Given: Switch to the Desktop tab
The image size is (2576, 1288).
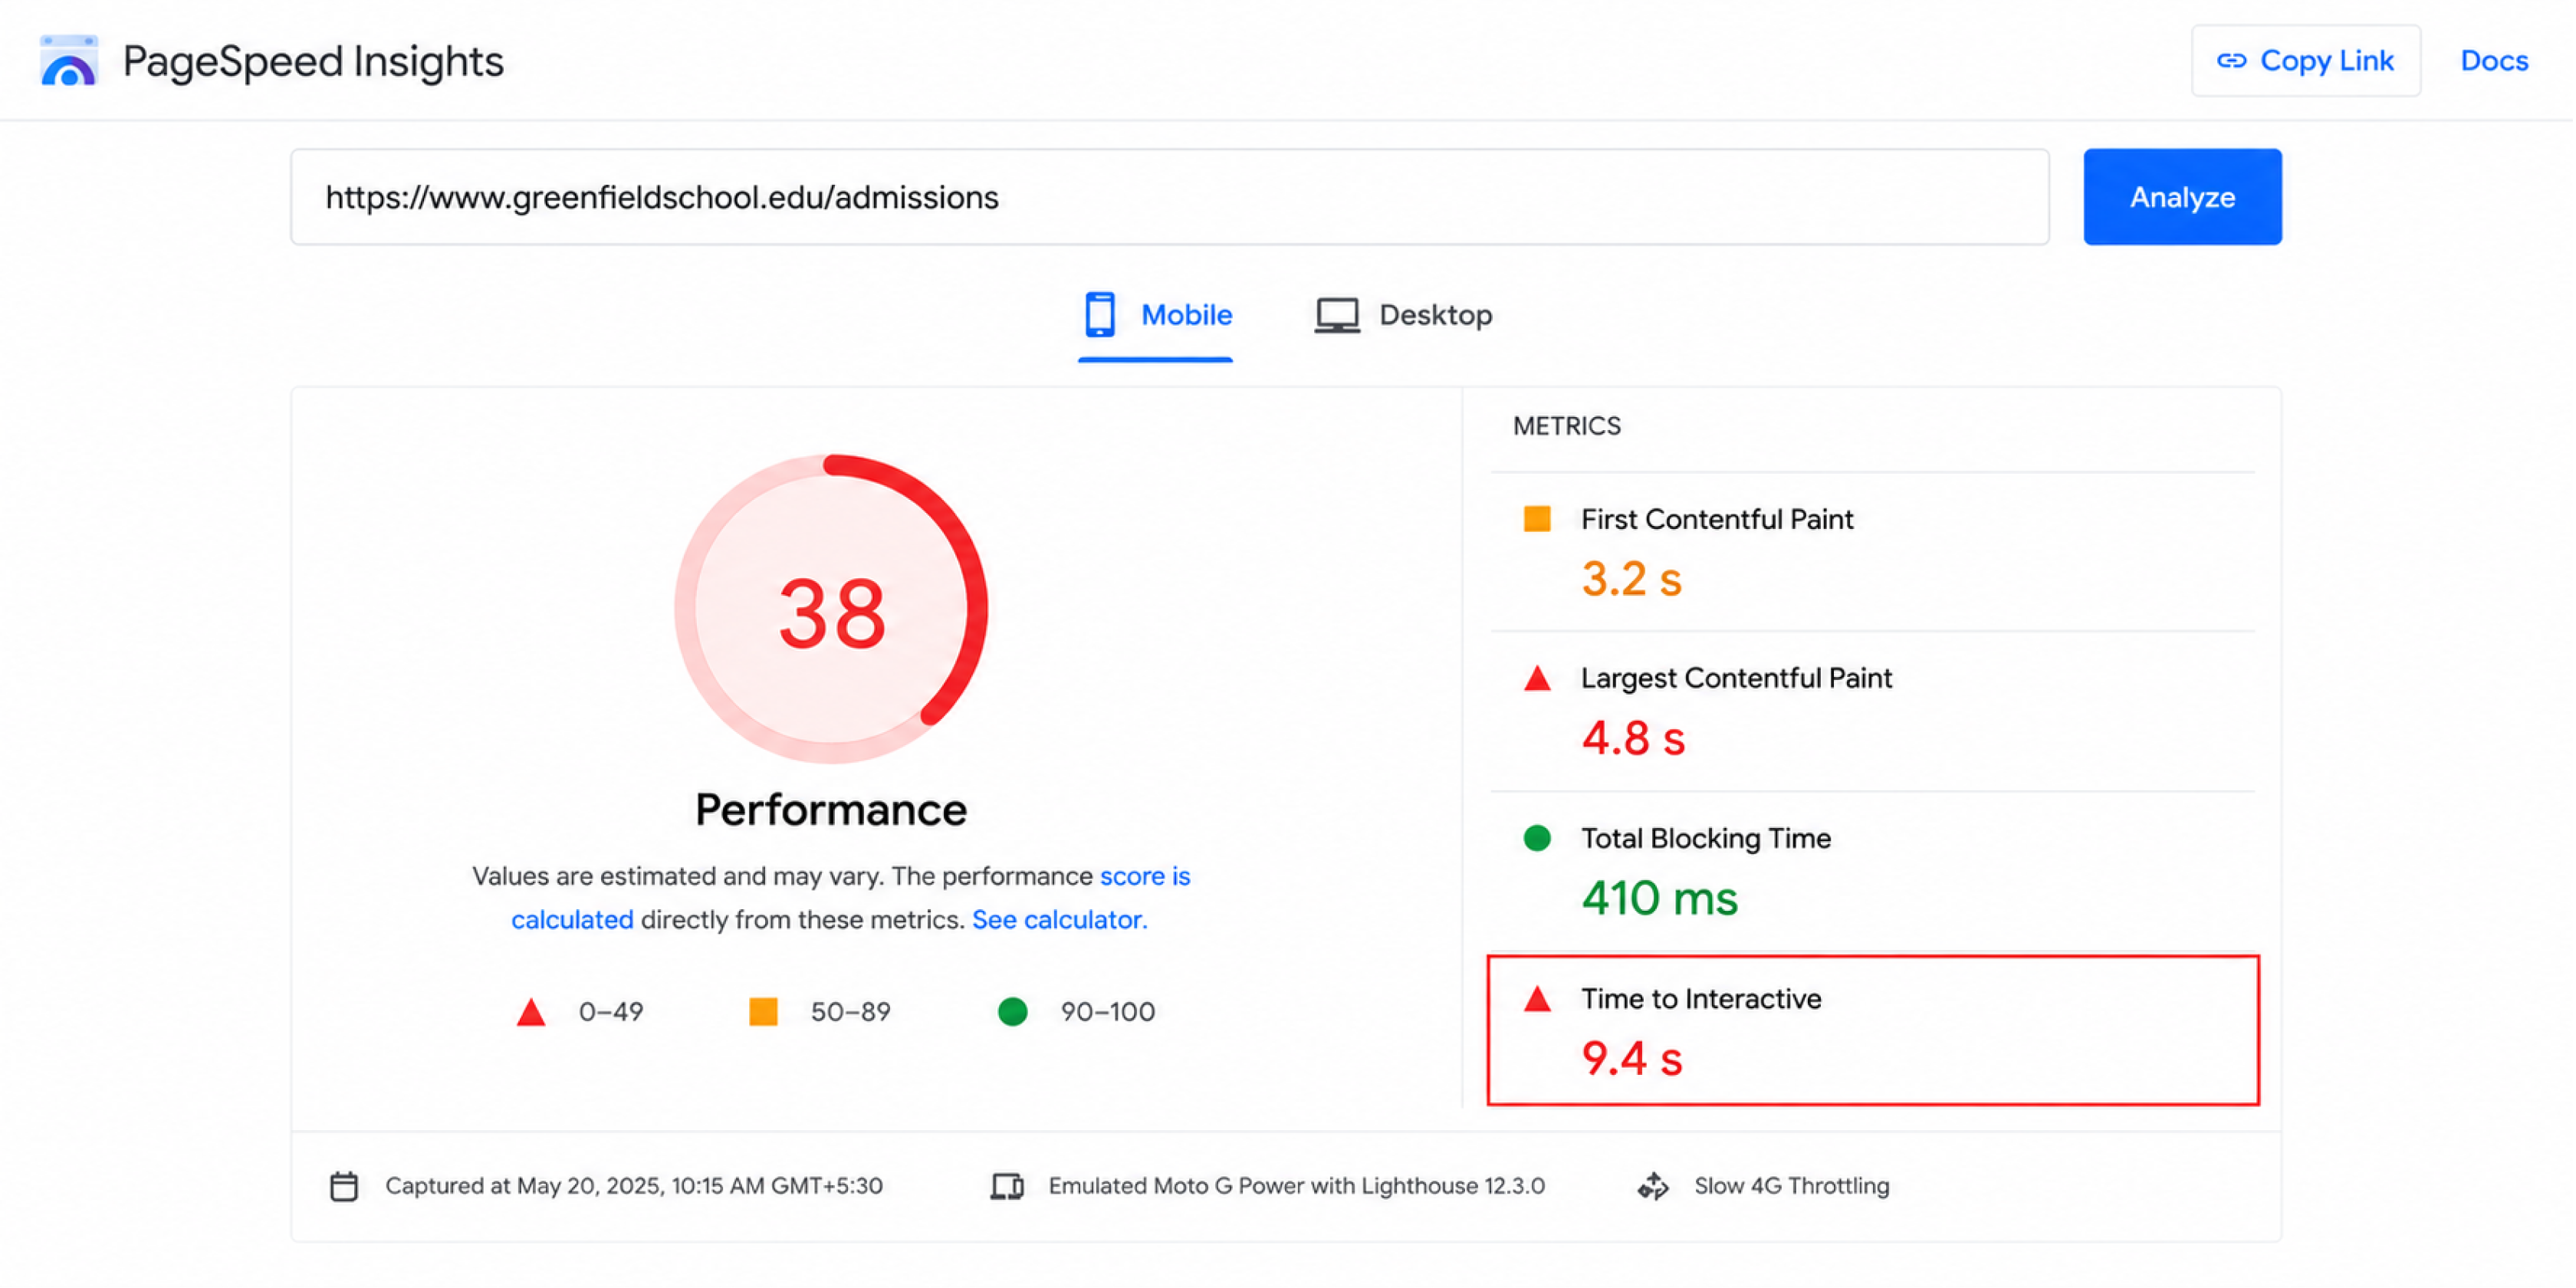Looking at the screenshot, I should click(1404, 316).
